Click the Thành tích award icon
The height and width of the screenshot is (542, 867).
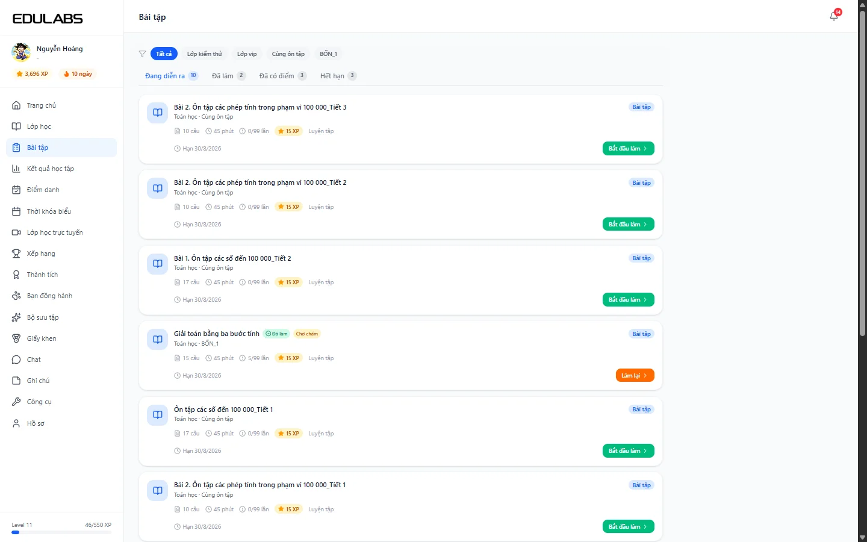tap(16, 275)
